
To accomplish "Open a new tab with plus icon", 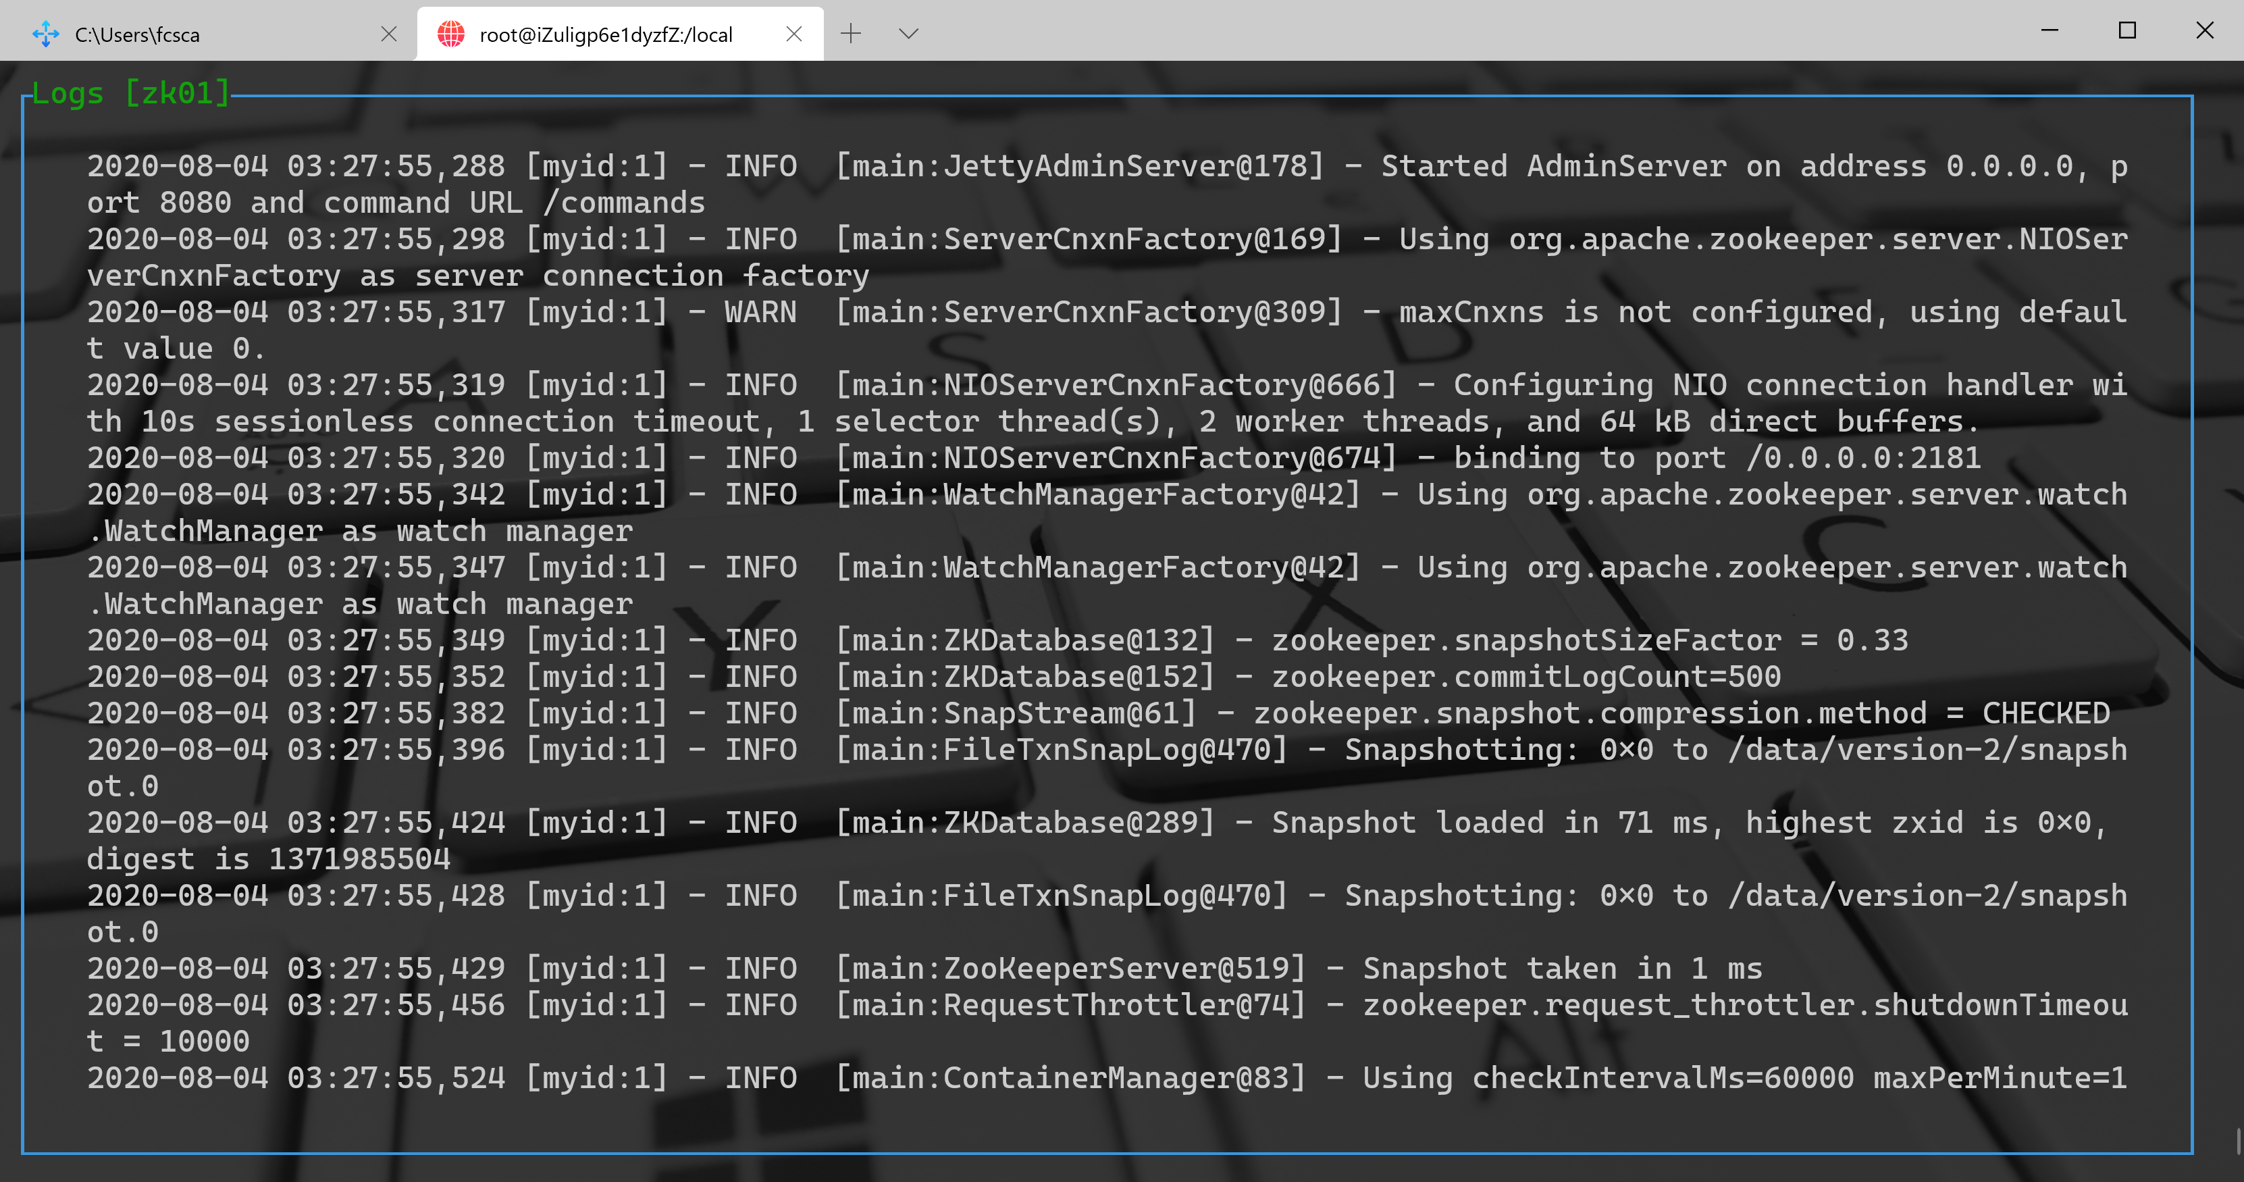I will 850,34.
